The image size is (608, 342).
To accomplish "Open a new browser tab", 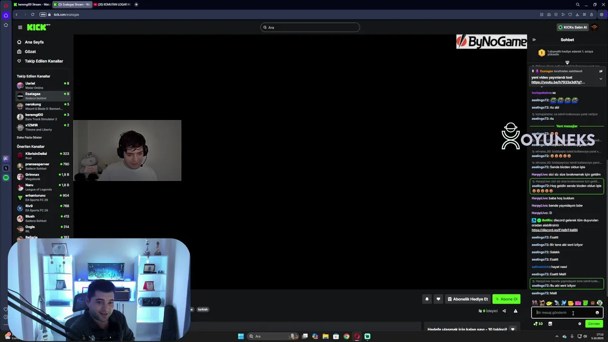I will point(136,4).
